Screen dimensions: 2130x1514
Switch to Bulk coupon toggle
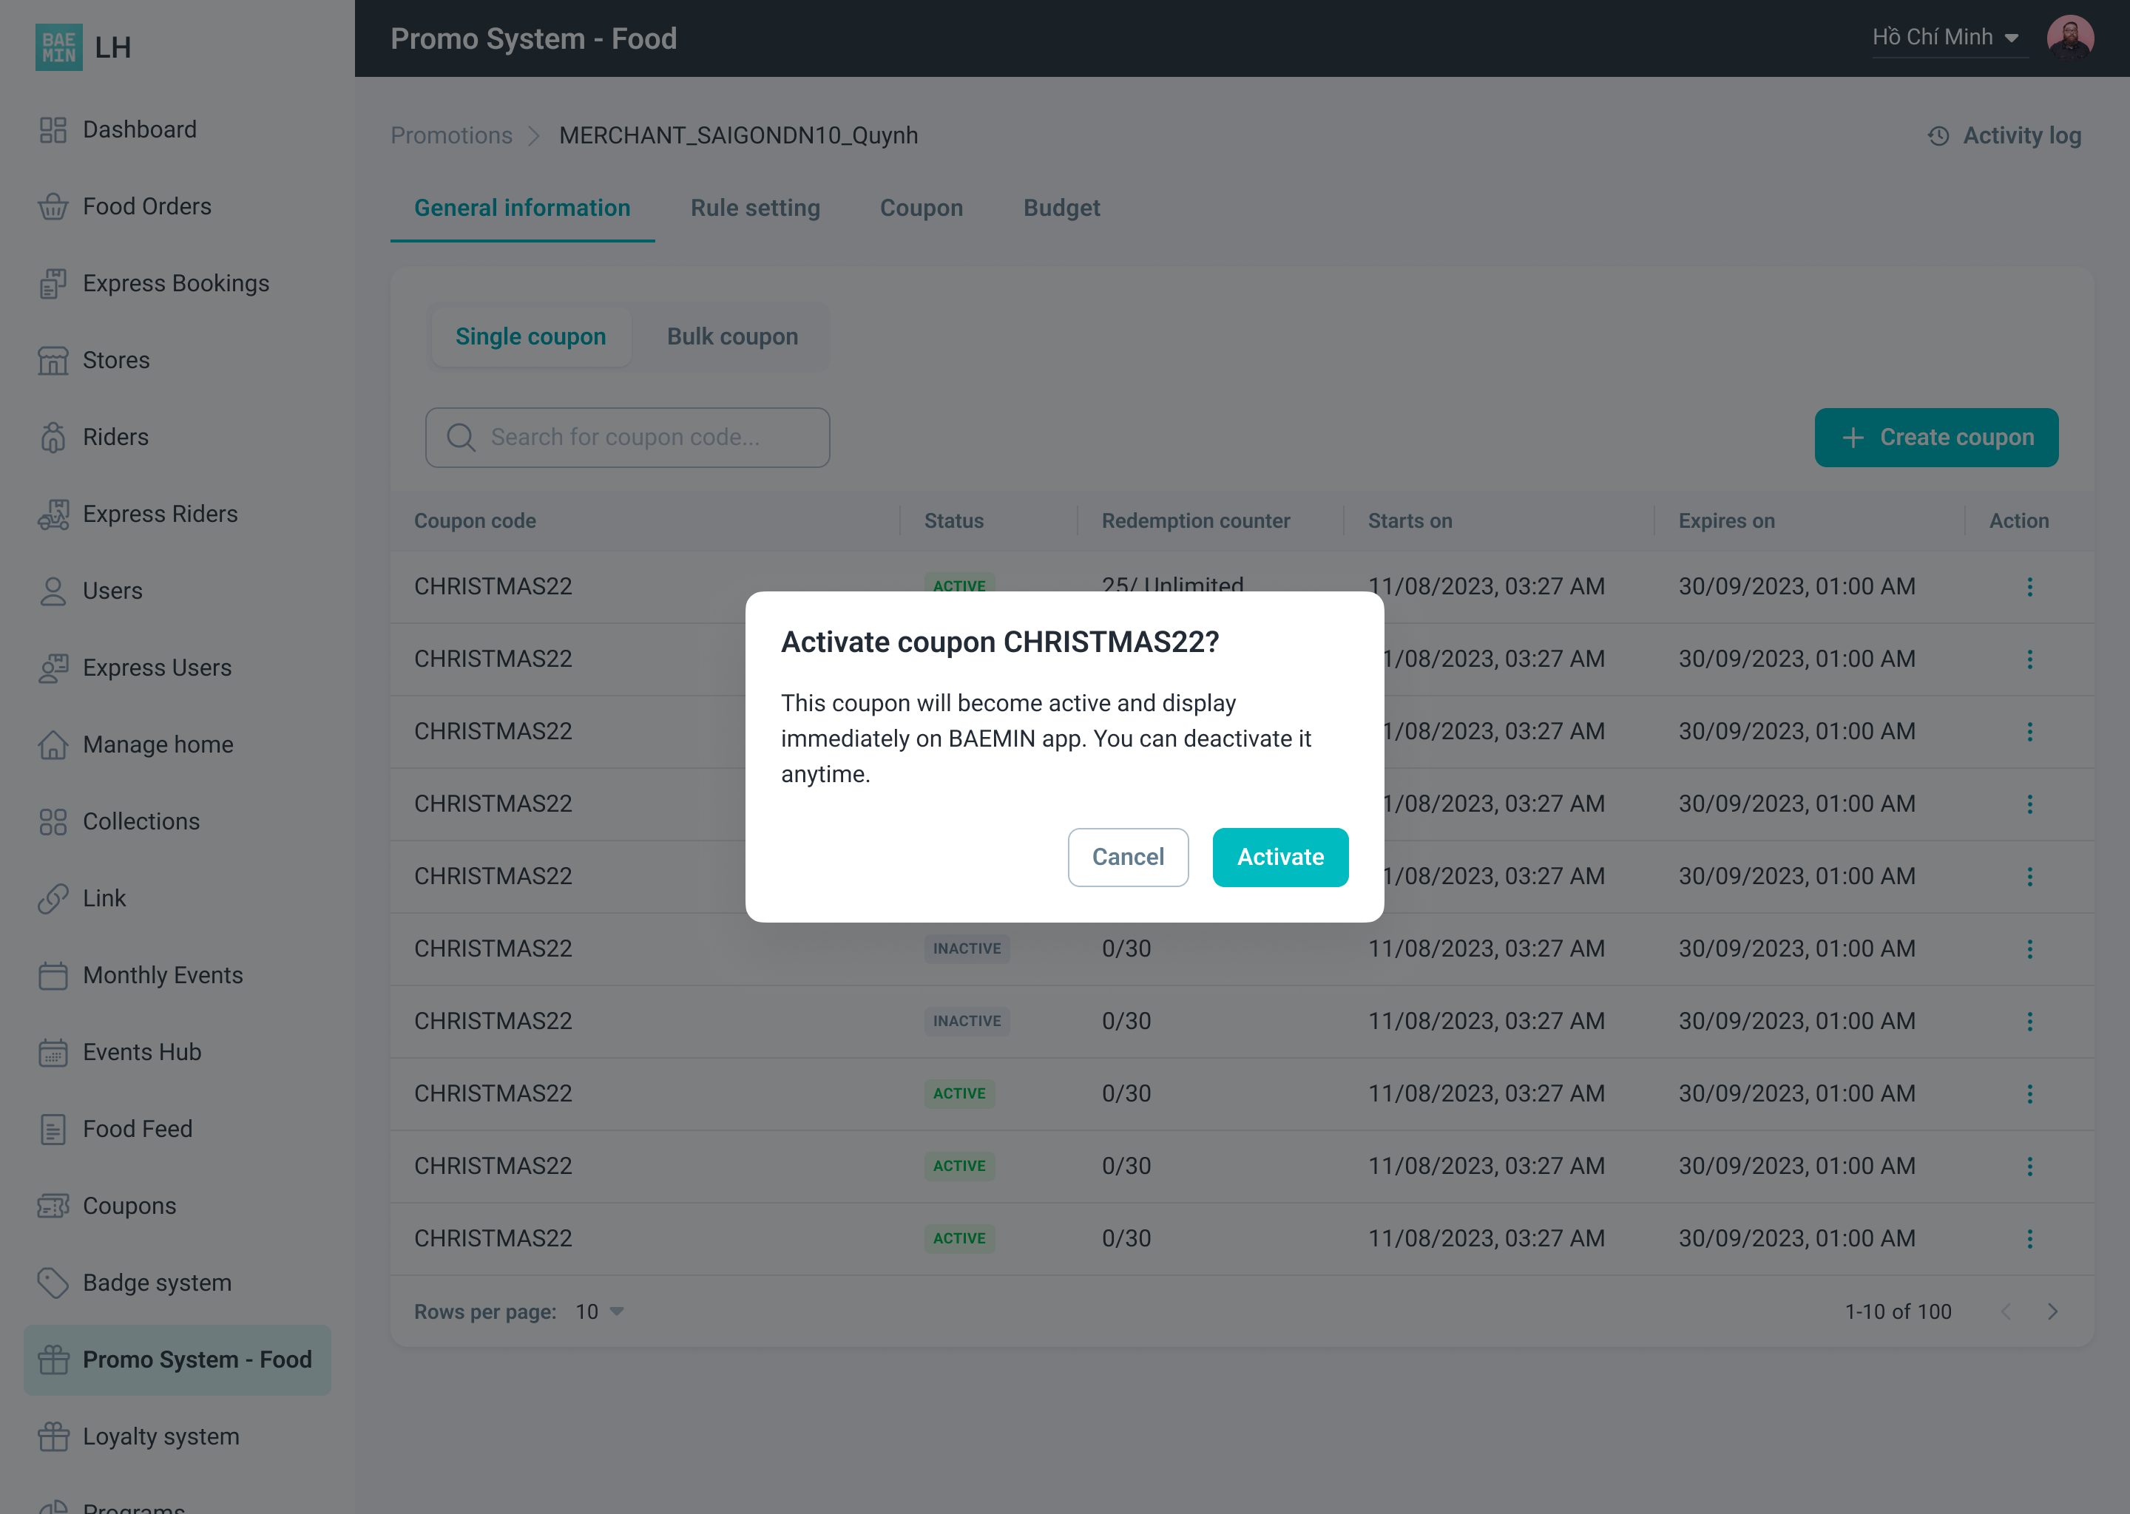pos(732,336)
